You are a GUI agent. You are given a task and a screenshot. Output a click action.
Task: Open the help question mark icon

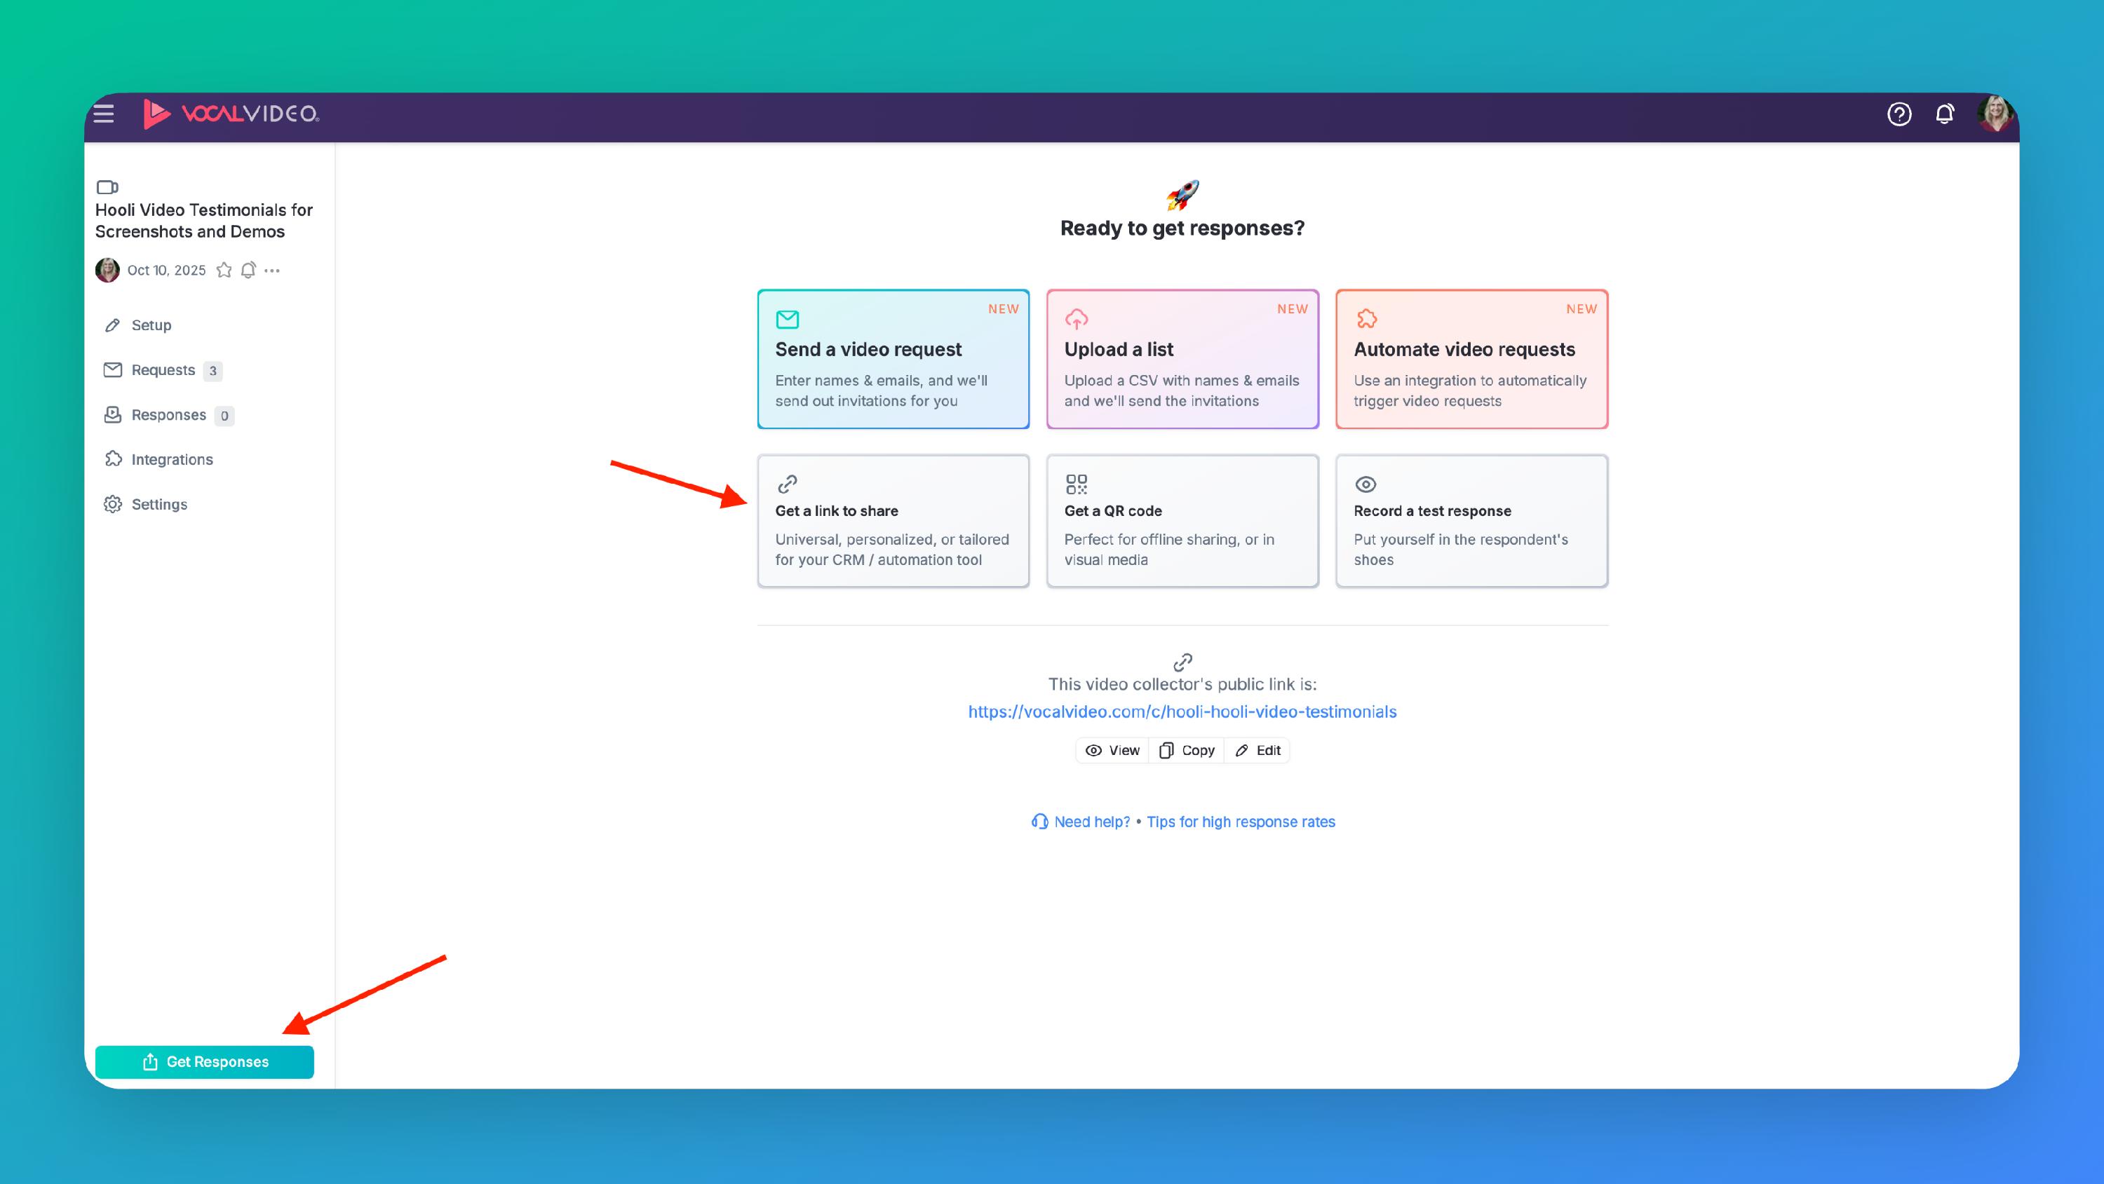1899,114
